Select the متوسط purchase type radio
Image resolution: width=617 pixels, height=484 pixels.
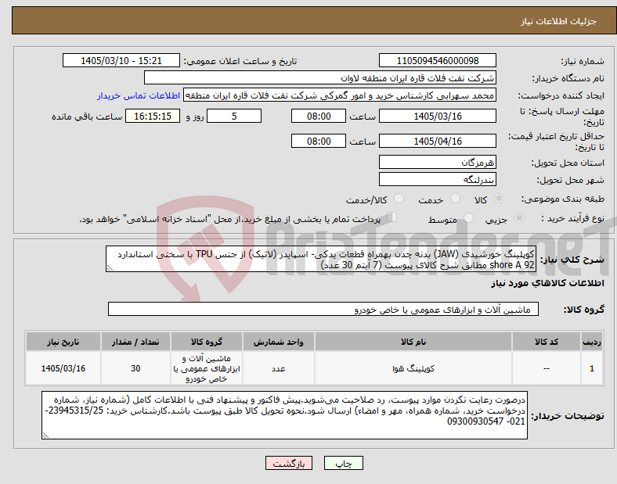coord(468,218)
